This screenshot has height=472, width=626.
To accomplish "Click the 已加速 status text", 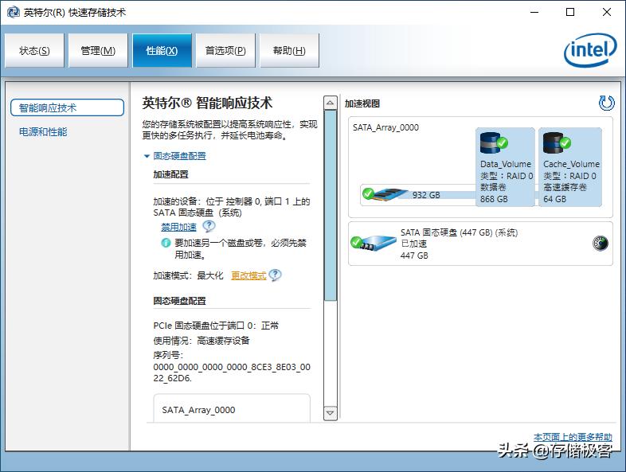I will coord(413,244).
